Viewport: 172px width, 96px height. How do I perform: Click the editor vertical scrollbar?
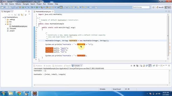[168, 35]
